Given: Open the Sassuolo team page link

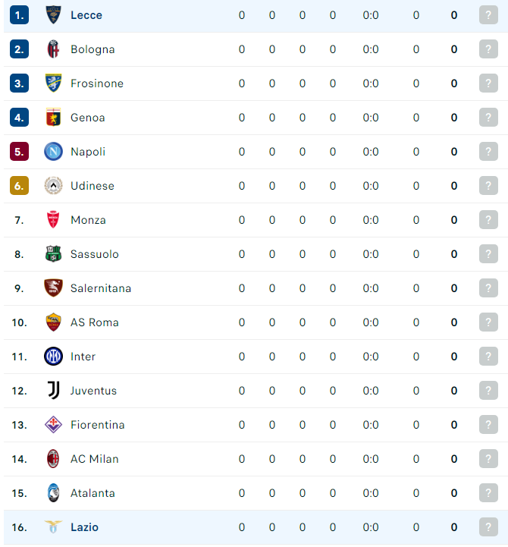Looking at the screenshot, I should [95, 254].
